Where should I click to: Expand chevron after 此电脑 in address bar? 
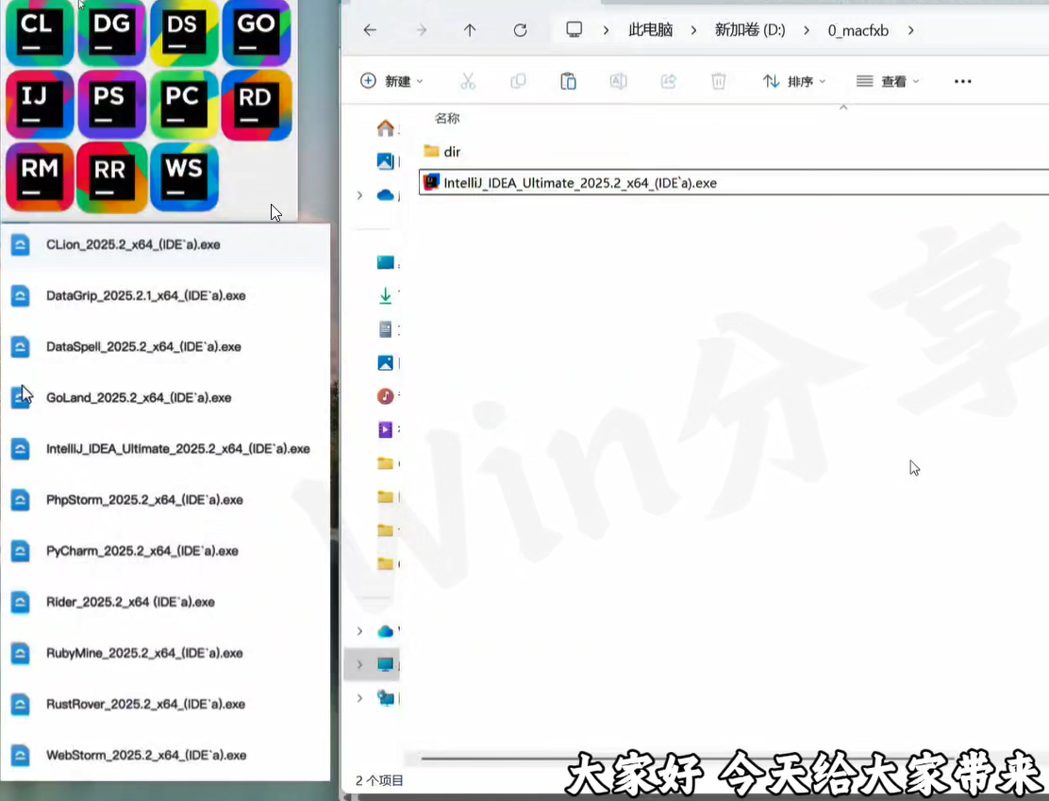coord(693,30)
